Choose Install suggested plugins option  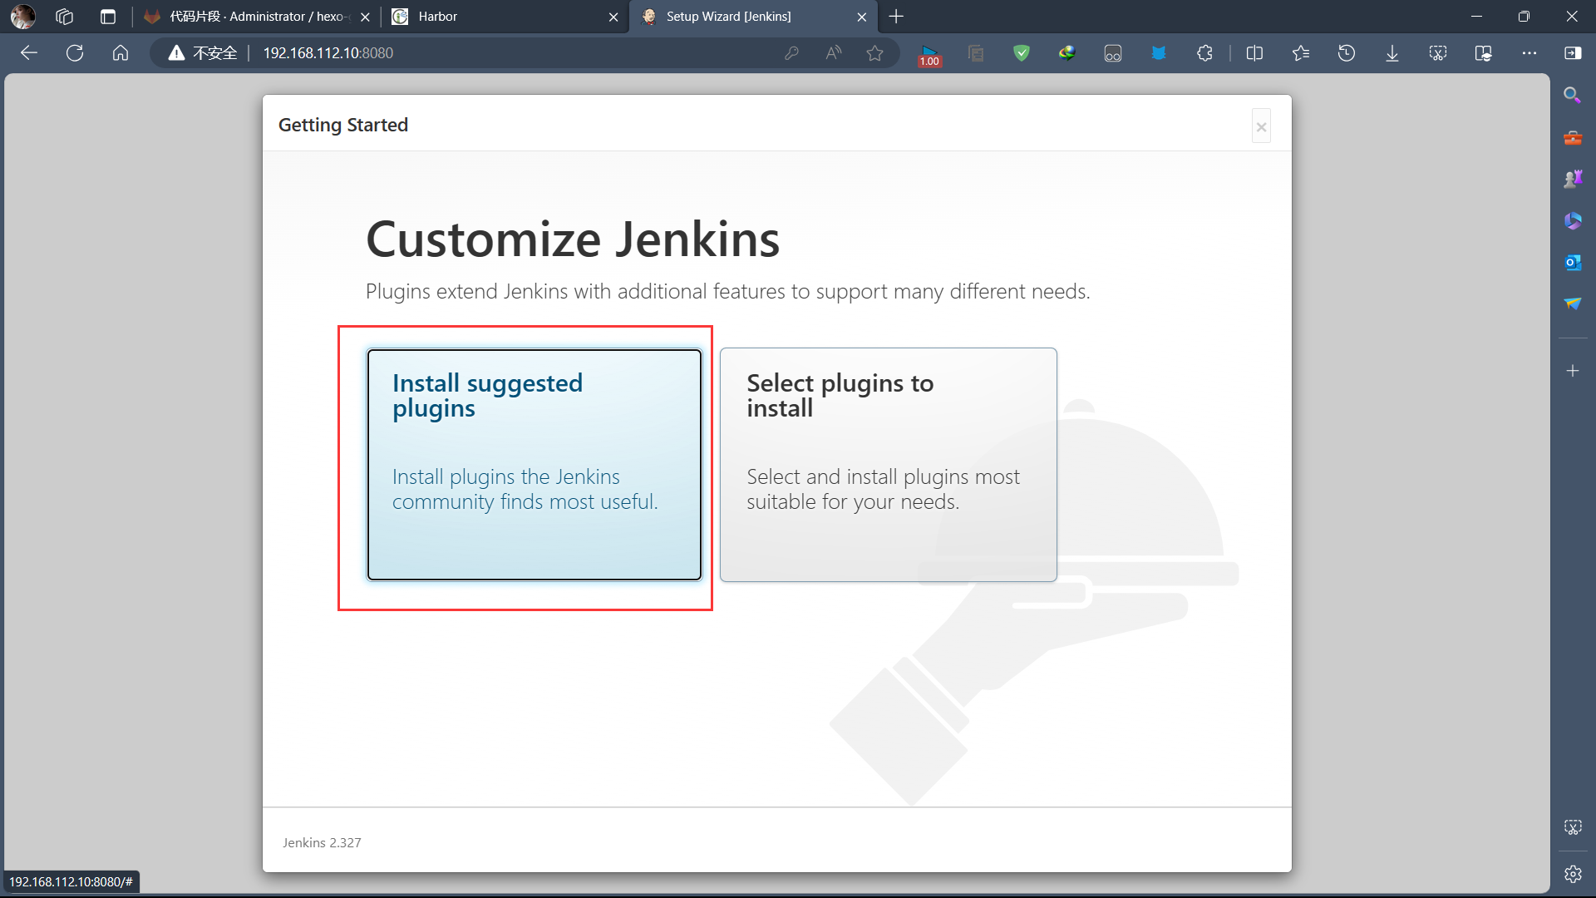click(x=534, y=465)
